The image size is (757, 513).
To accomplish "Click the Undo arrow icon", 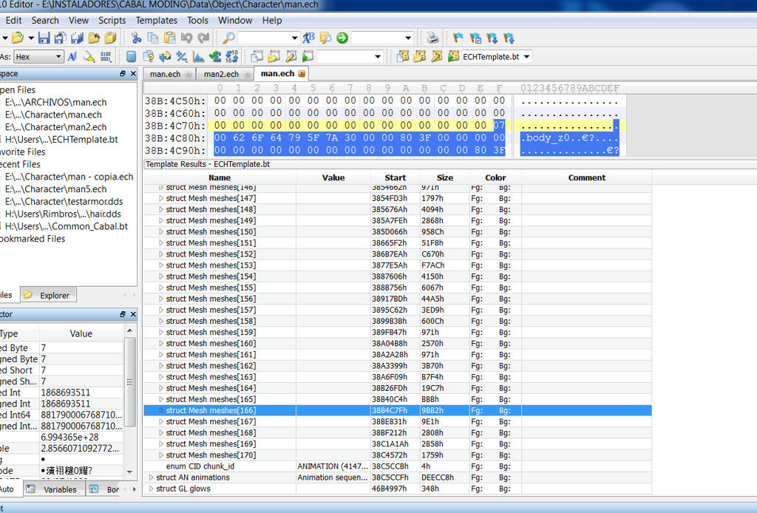I will tap(186, 38).
